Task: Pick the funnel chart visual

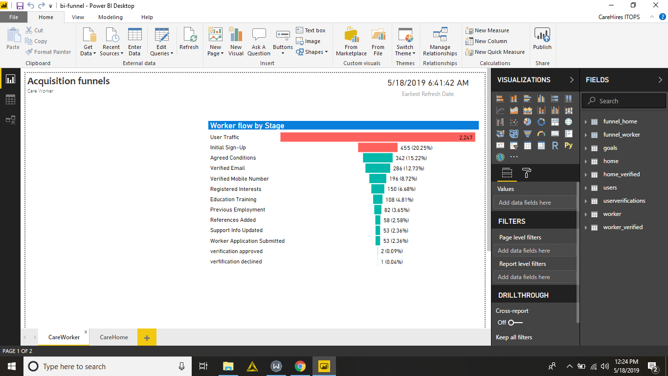Action: 528,134
